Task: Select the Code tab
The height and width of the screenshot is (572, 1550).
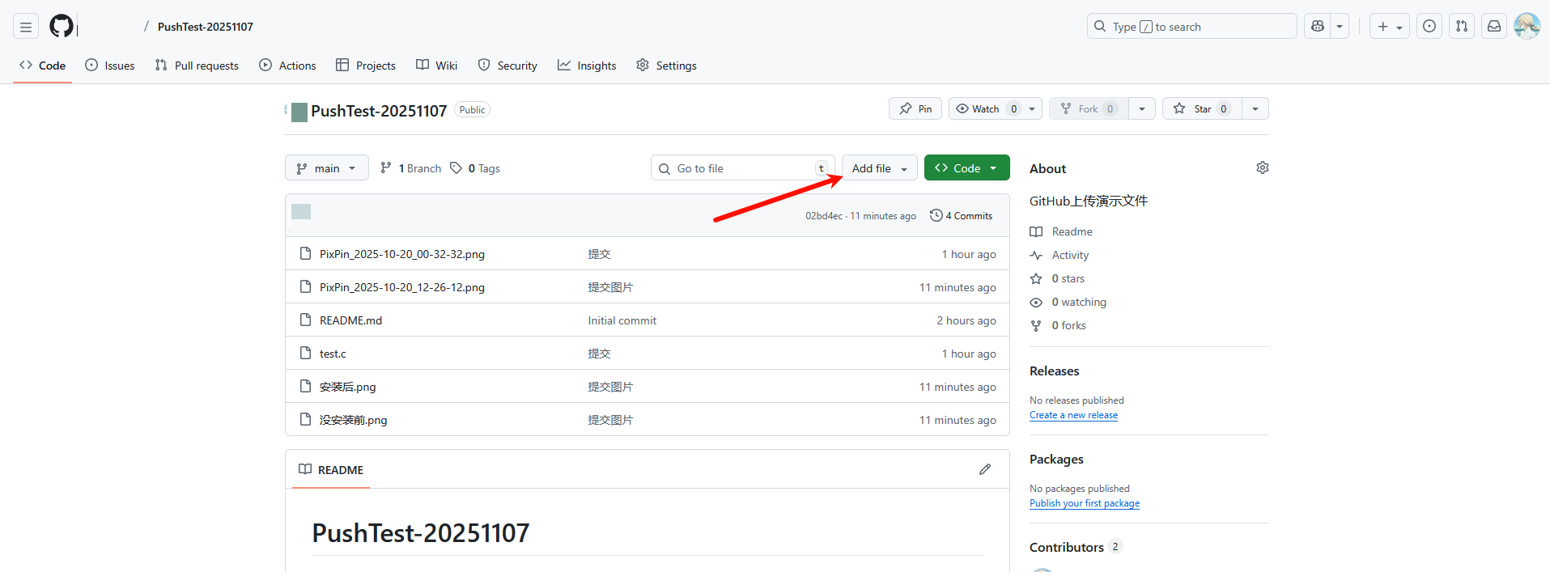Action: [43, 66]
